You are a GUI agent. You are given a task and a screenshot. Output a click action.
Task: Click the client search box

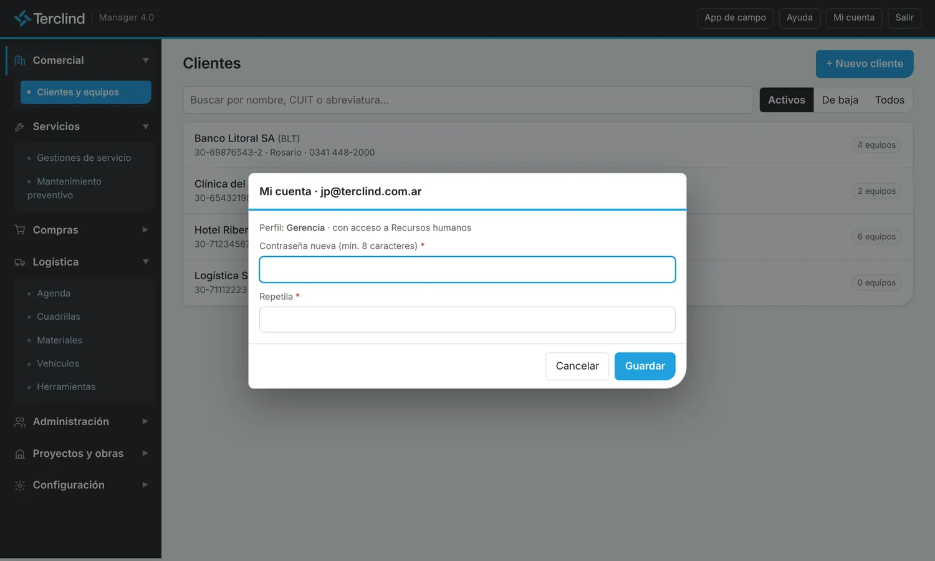[467, 100]
